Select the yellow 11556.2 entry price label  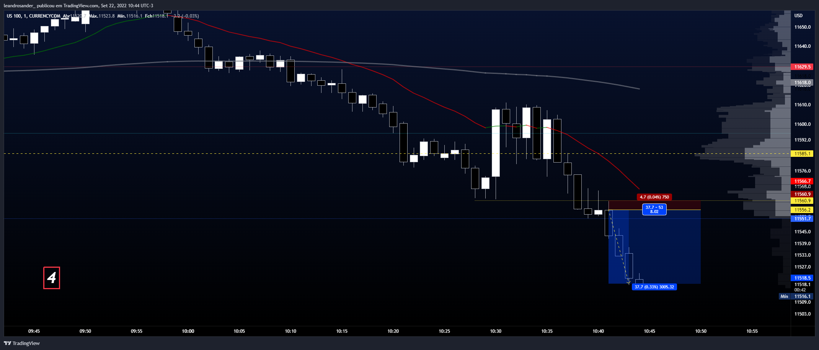pos(802,210)
